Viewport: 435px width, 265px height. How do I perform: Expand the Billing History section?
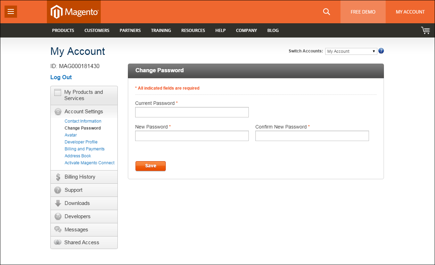coord(84,177)
